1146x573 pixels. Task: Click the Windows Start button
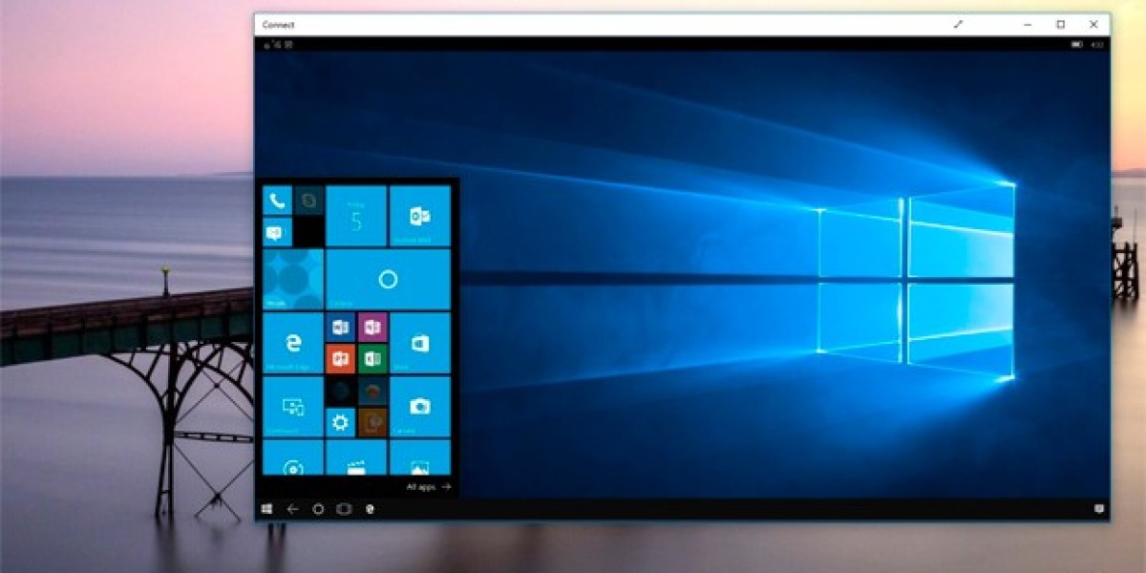(x=266, y=509)
